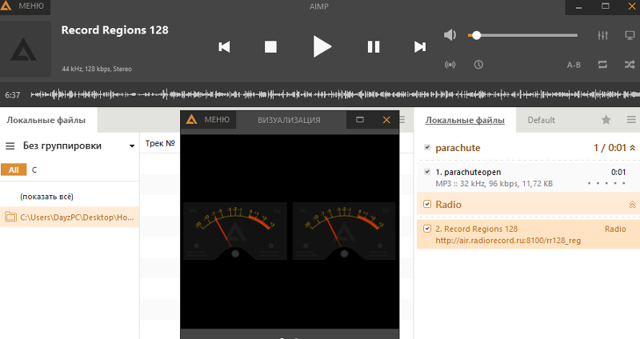
Task: Toggle the A-B repeat section button
Action: [574, 65]
